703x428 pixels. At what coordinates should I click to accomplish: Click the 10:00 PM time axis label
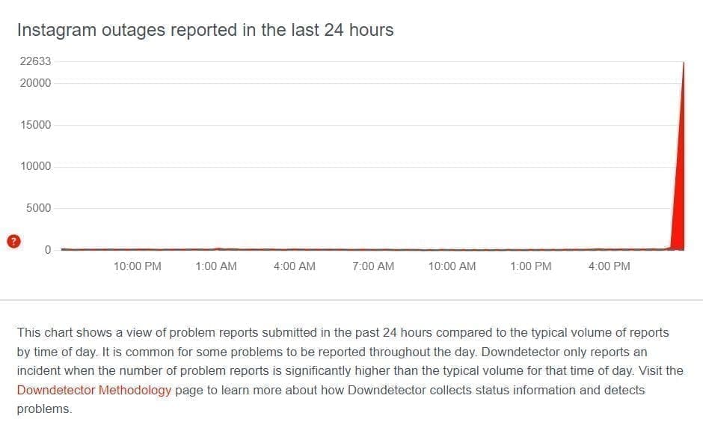click(x=138, y=266)
